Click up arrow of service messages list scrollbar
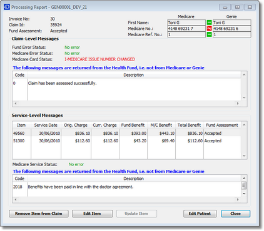Screen dimensions: 264x231 click(x=244, y=178)
